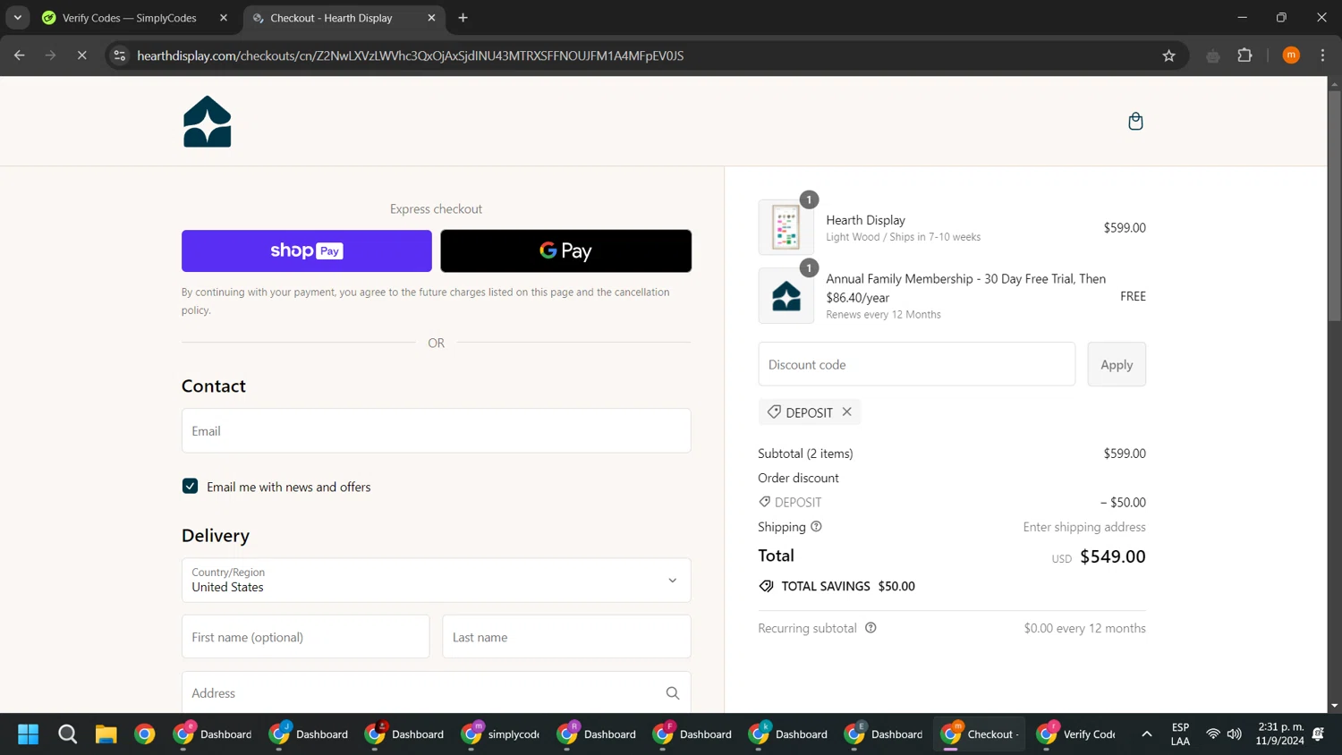Switch to Checkout - Hearth Display tab

343,18
